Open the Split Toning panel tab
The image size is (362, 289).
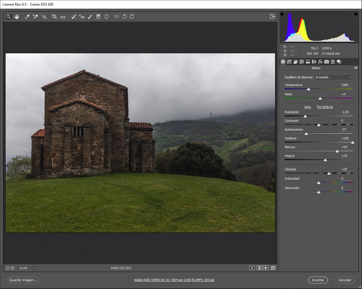308,61
